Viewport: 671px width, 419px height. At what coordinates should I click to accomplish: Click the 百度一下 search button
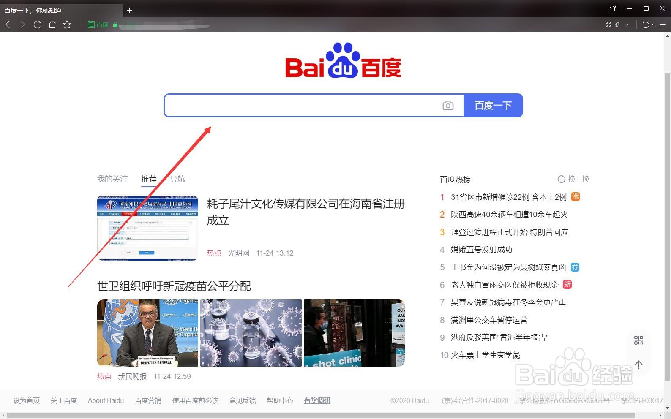pyautogui.click(x=493, y=105)
